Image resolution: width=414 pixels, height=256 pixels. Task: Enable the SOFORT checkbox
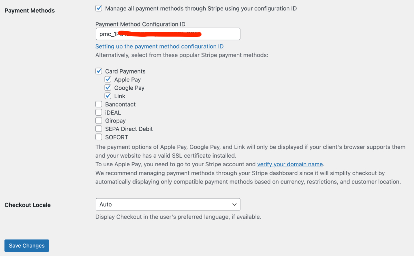point(99,137)
